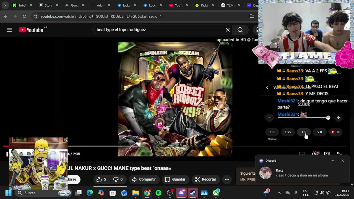This screenshot has width=354, height=199.
Task: Go back from playback speed menu
Action: click(267, 88)
